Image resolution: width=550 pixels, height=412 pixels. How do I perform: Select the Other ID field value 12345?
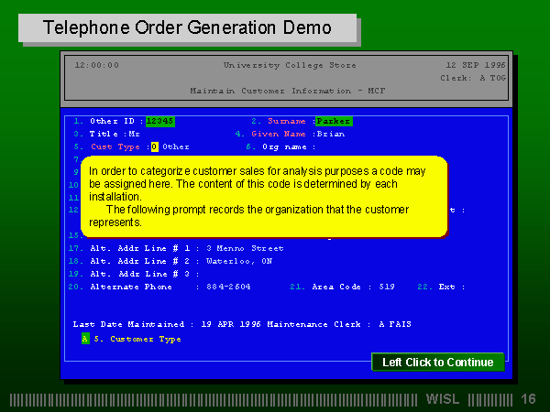point(159,121)
